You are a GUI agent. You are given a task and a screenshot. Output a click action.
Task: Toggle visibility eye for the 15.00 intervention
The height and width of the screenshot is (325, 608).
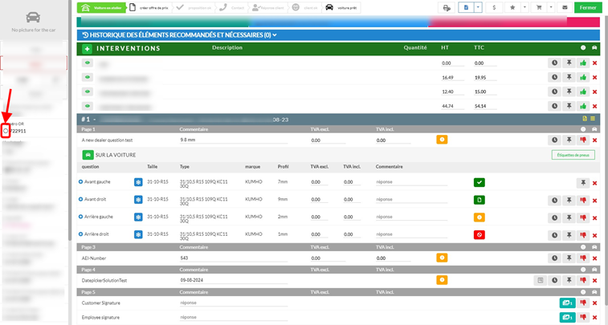click(x=88, y=91)
